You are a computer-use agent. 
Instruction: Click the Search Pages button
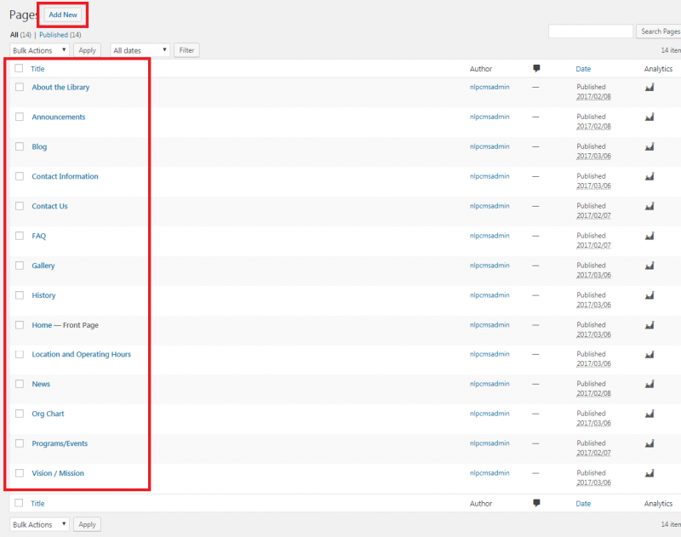point(661,31)
